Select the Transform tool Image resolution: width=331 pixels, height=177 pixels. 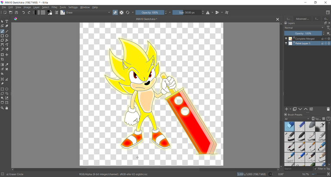(2, 55)
